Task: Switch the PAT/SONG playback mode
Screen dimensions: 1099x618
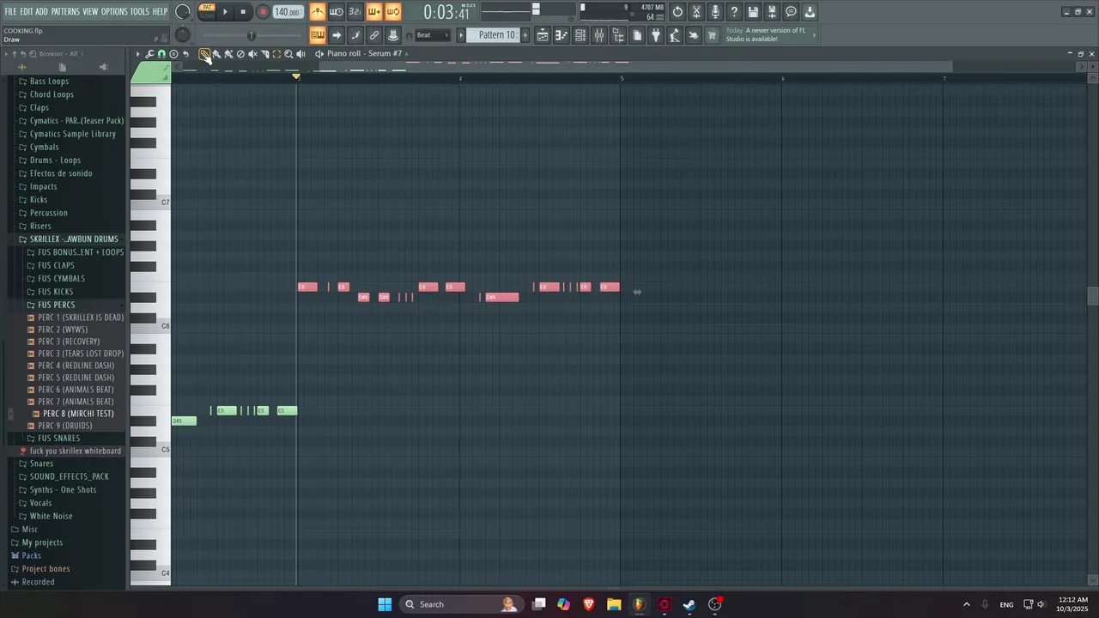Action: pyautogui.click(x=207, y=11)
